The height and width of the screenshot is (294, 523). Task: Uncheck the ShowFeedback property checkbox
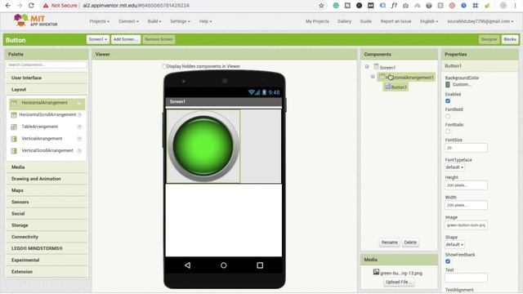(x=448, y=261)
